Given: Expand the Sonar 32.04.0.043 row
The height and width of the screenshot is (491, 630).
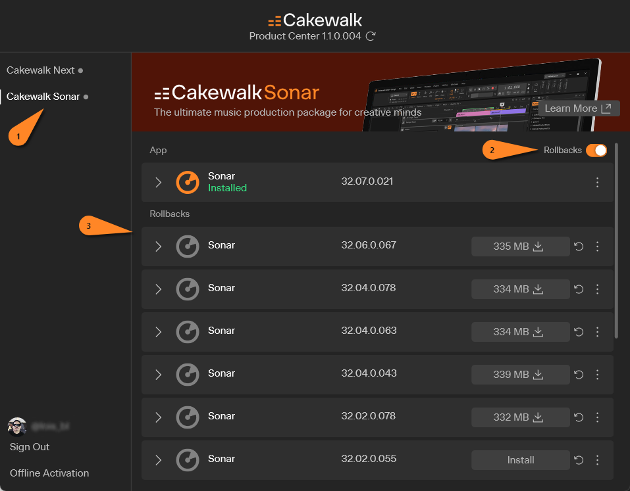Looking at the screenshot, I should coord(158,375).
